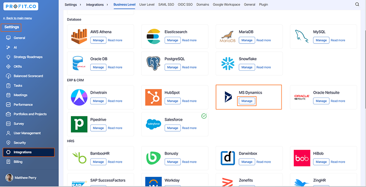Viewport: 366px width, 187px height.
Task: Open the AI sparkle icon in sidebar
Action: coord(9,47)
